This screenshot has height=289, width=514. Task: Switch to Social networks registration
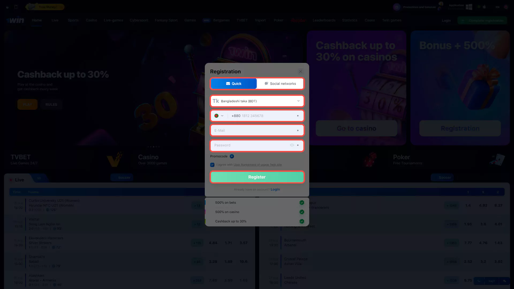click(280, 84)
